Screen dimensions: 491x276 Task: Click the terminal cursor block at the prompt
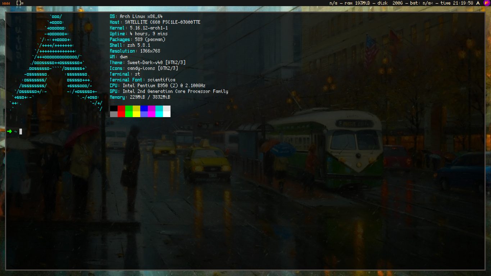click(x=21, y=132)
